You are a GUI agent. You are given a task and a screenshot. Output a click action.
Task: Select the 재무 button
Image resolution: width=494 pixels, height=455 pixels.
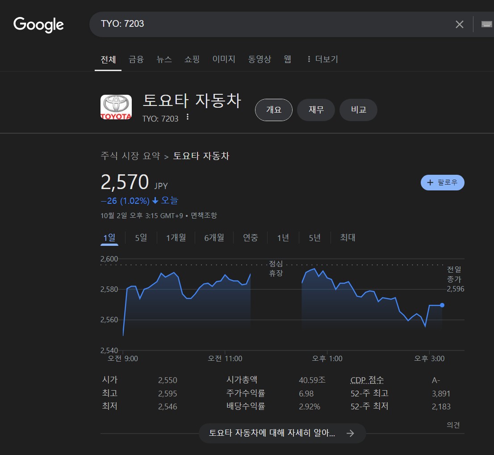point(316,110)
